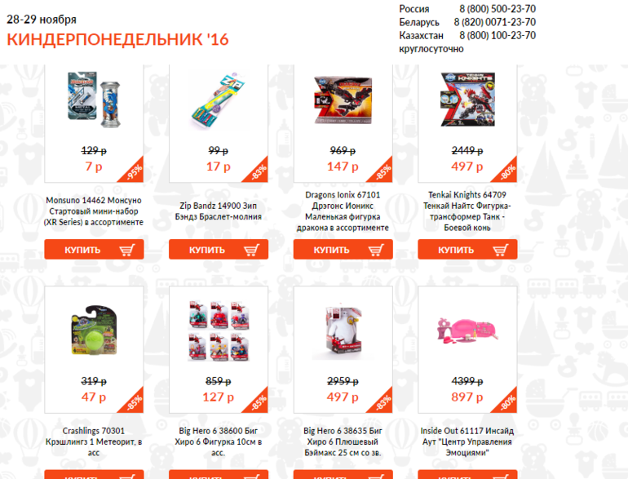
Task: Open Crashlings 70301 product title link
Action: click(x=94, y=441)
